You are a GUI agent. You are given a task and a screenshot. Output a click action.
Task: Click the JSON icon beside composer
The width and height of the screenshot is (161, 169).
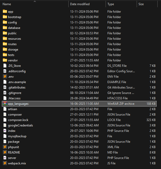click(5, 115)
